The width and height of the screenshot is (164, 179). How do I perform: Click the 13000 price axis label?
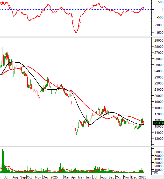[158, 139]
